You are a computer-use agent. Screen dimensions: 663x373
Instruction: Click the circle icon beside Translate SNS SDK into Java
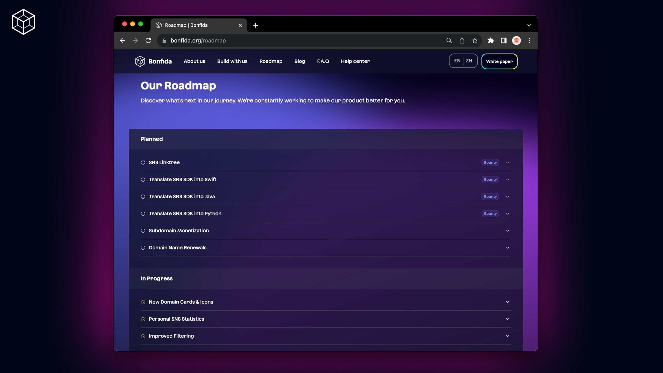(x=143, y=197)
